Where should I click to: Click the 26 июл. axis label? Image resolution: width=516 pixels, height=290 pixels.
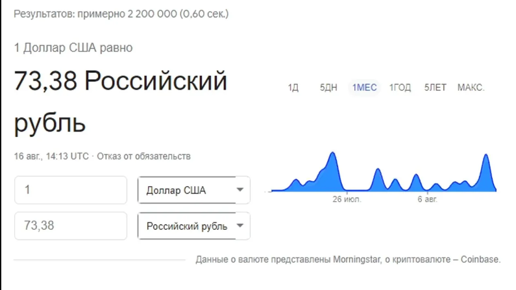347,199
